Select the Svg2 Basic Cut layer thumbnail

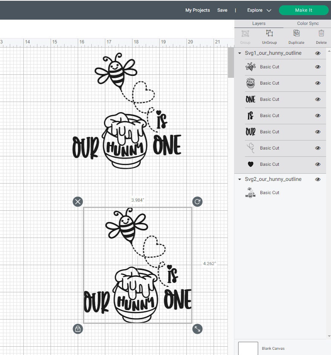click(x=250, y=193)
